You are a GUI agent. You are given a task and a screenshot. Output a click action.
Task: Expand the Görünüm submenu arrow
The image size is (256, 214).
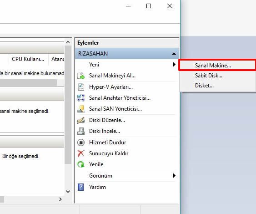174,176
